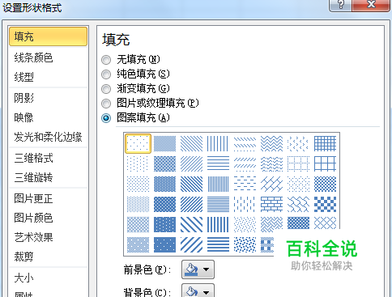
Task: Select the divot pattern swatch
Action: (298, 143)
